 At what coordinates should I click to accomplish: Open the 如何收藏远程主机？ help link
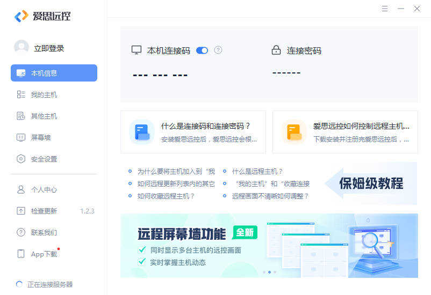pyautogui.click(x=166, y=196)
